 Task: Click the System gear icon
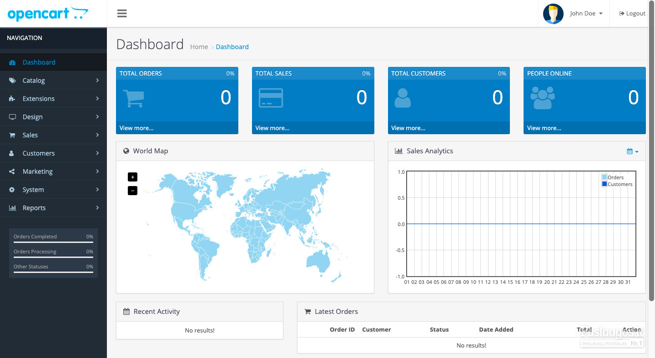(12, 190)
